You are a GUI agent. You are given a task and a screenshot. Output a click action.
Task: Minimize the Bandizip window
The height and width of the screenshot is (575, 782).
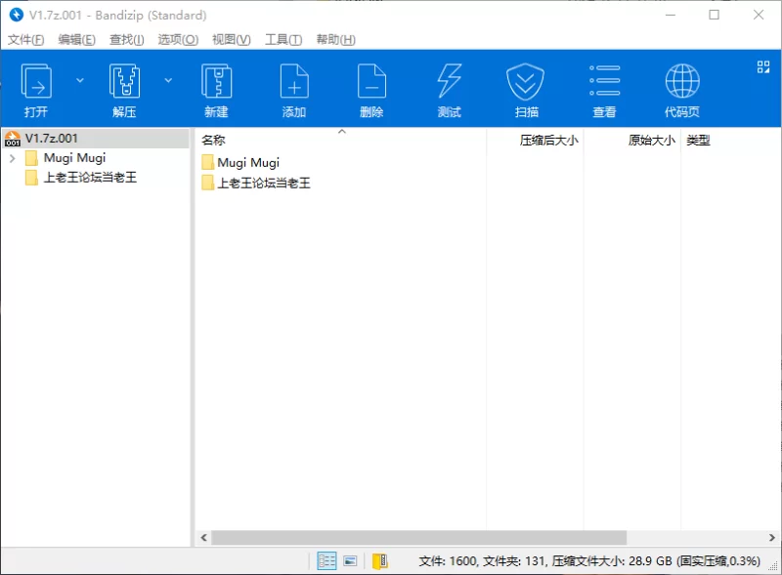click(x=671, y=15)
